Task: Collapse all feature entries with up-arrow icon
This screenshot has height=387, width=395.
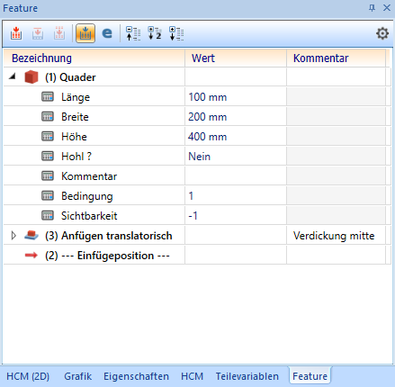Action: tap(133, 33)
